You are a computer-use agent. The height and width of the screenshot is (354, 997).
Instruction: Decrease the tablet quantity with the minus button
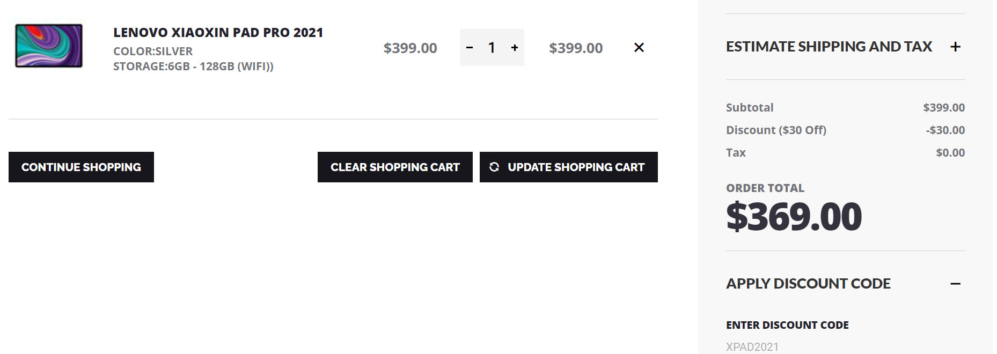470,48
